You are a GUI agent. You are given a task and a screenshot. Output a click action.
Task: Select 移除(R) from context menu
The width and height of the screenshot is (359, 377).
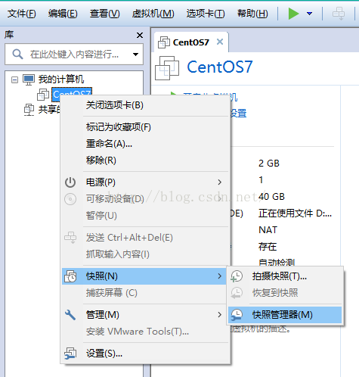pos(145,160)
